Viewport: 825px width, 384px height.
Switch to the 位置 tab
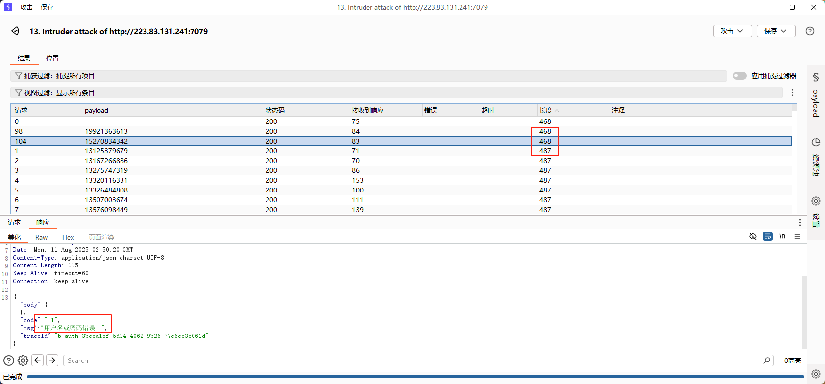click(52, 58)
